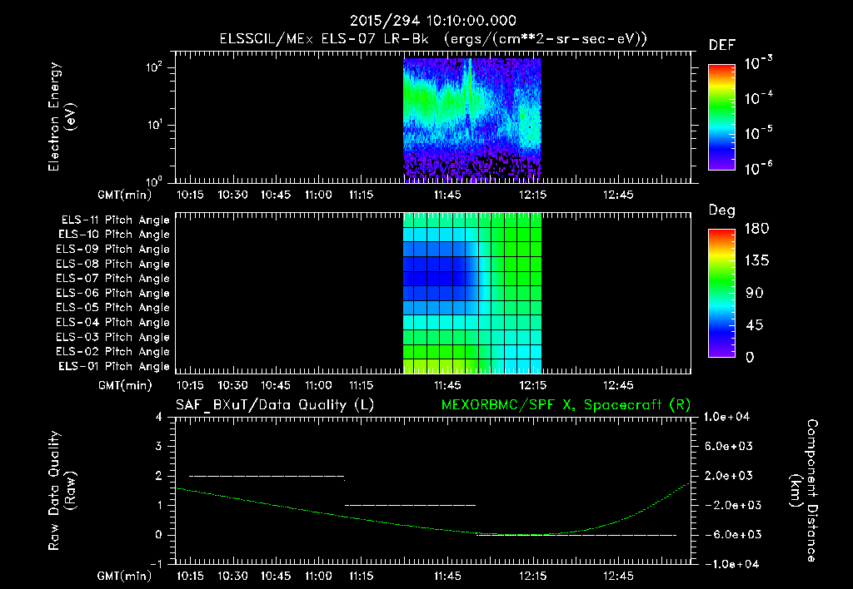Click the 6.0e+03 right axis value
This screenshot has height=589, width=853.
pos(728,447)
